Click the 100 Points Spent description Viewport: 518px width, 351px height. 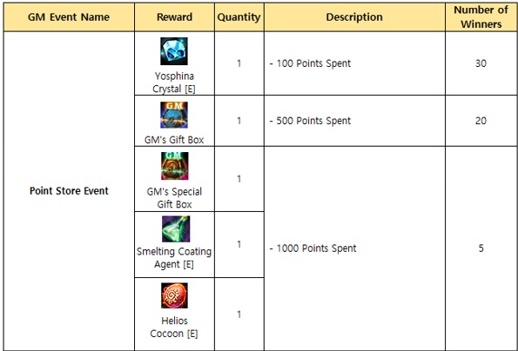[310, 63]
